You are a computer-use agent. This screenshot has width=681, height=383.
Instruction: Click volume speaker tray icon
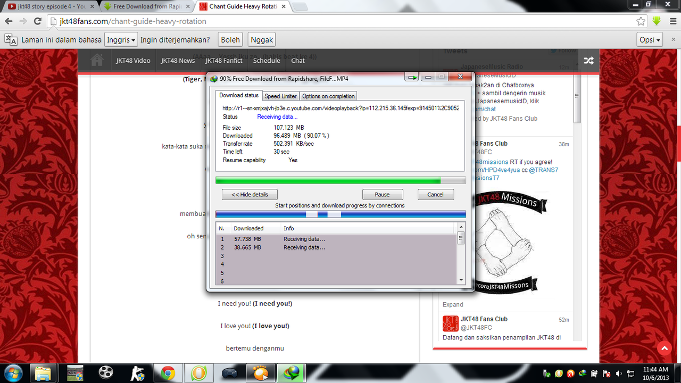click(x=618, y=373)
